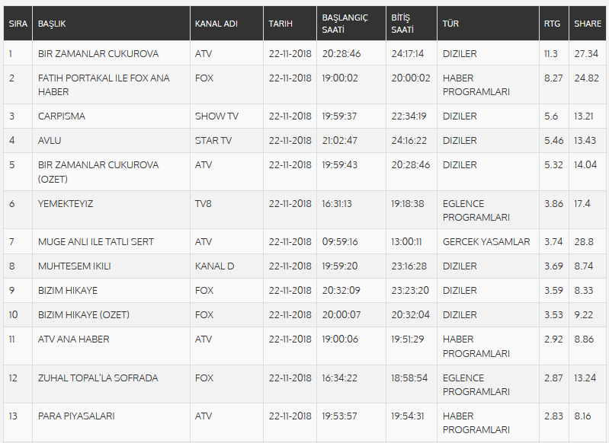This screenshot has width=609, height=443.
Task: Select the CARPISMA title cell
Action: (x=62, y=116)
